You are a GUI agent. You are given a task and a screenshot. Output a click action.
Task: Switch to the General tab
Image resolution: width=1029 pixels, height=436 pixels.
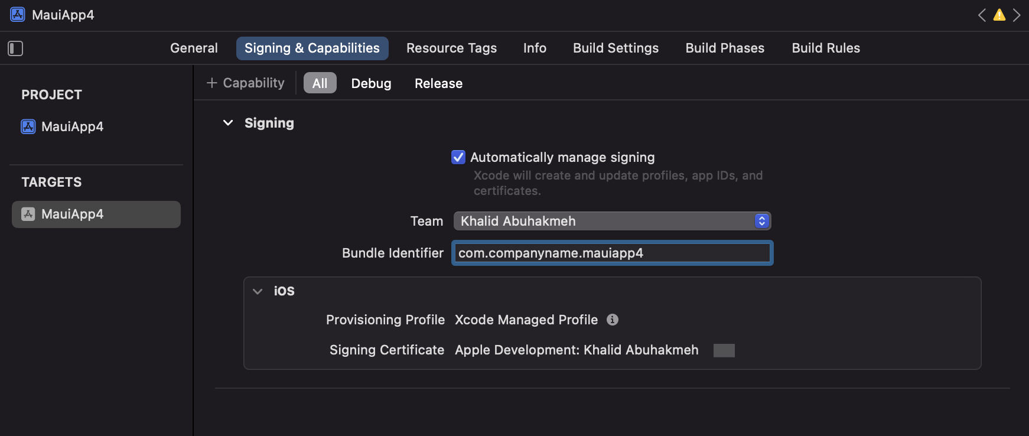tap(194, 48)
